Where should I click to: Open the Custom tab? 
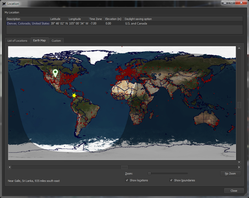(56, 41)
